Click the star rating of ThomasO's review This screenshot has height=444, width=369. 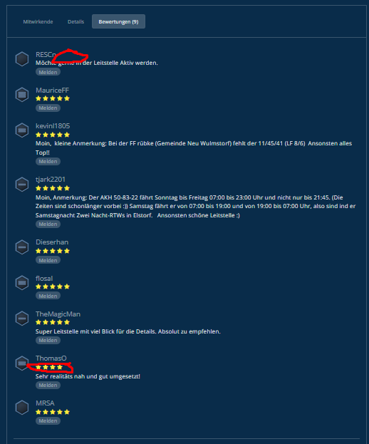(49, 367)
